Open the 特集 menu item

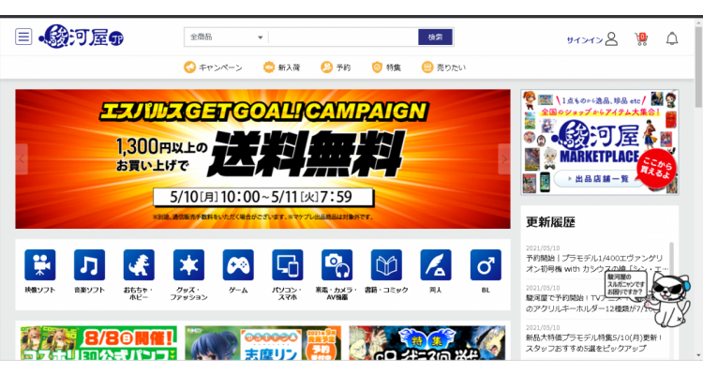click(386, 67)
